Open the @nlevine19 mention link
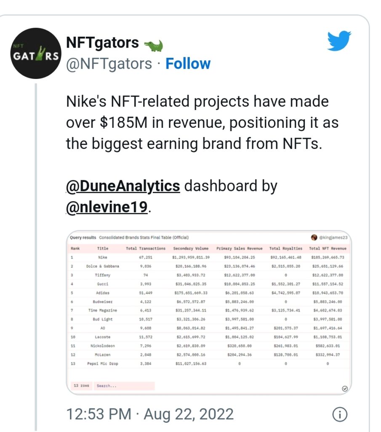 tap(107, 207)
